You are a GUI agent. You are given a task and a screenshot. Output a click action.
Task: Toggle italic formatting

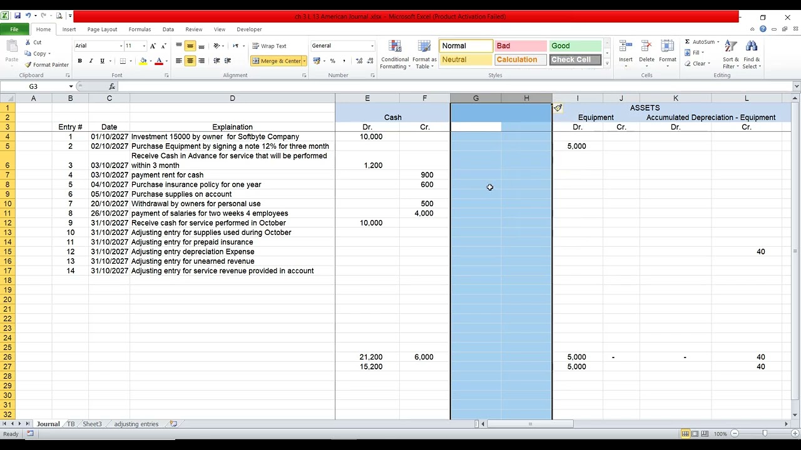[x=91, y=61]
